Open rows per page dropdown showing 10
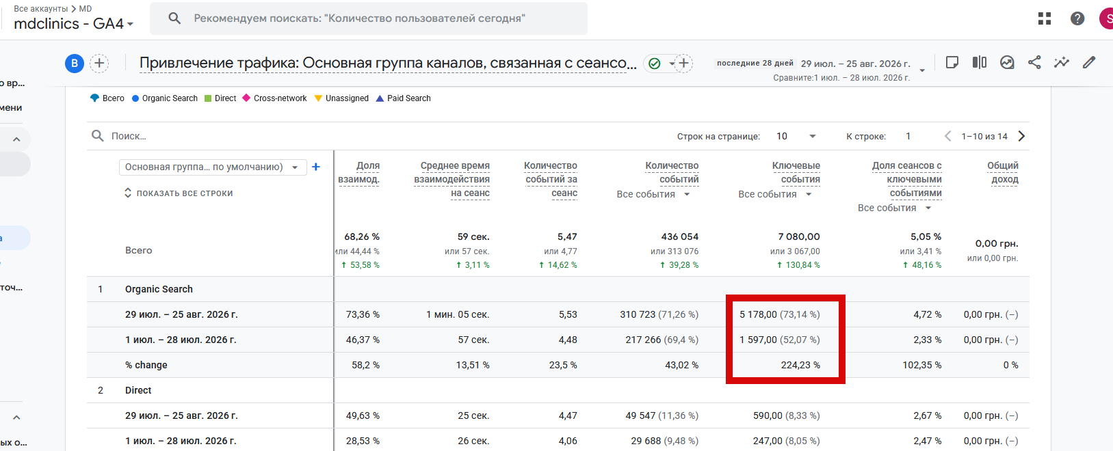Viewport: 1113px width, 451px height. point(796,136)
